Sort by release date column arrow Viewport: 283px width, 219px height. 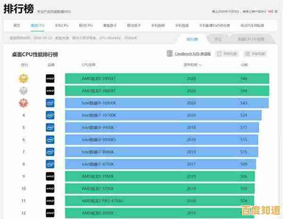[x=201, y=65]
